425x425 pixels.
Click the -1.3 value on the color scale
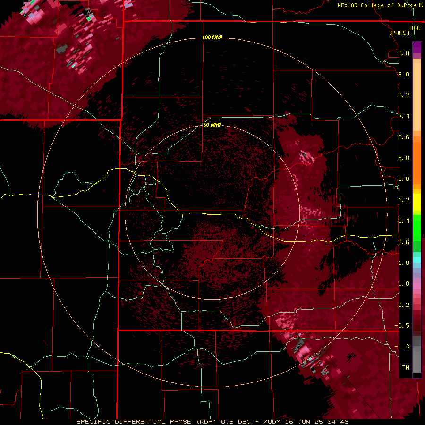pyautogui.click(x=402, y=347)
